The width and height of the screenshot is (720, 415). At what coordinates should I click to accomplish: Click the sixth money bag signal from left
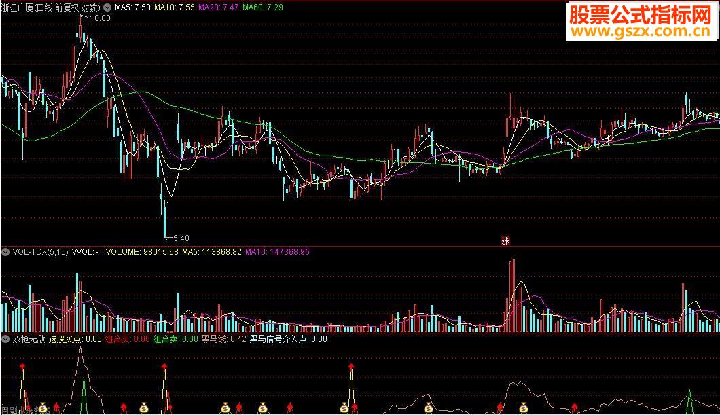click(x=429, y=408)
